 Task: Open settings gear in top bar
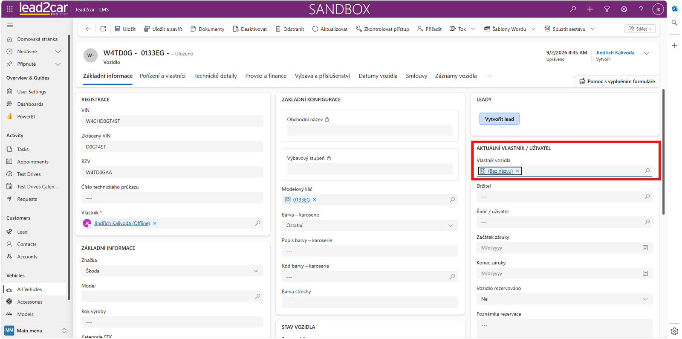[x=624, y=9]
